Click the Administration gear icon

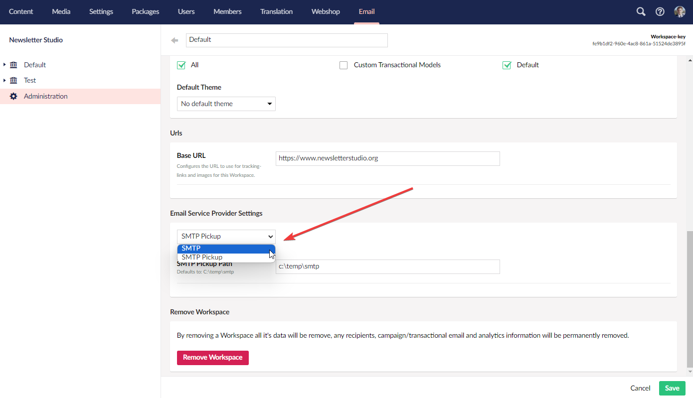click(13, 96)
